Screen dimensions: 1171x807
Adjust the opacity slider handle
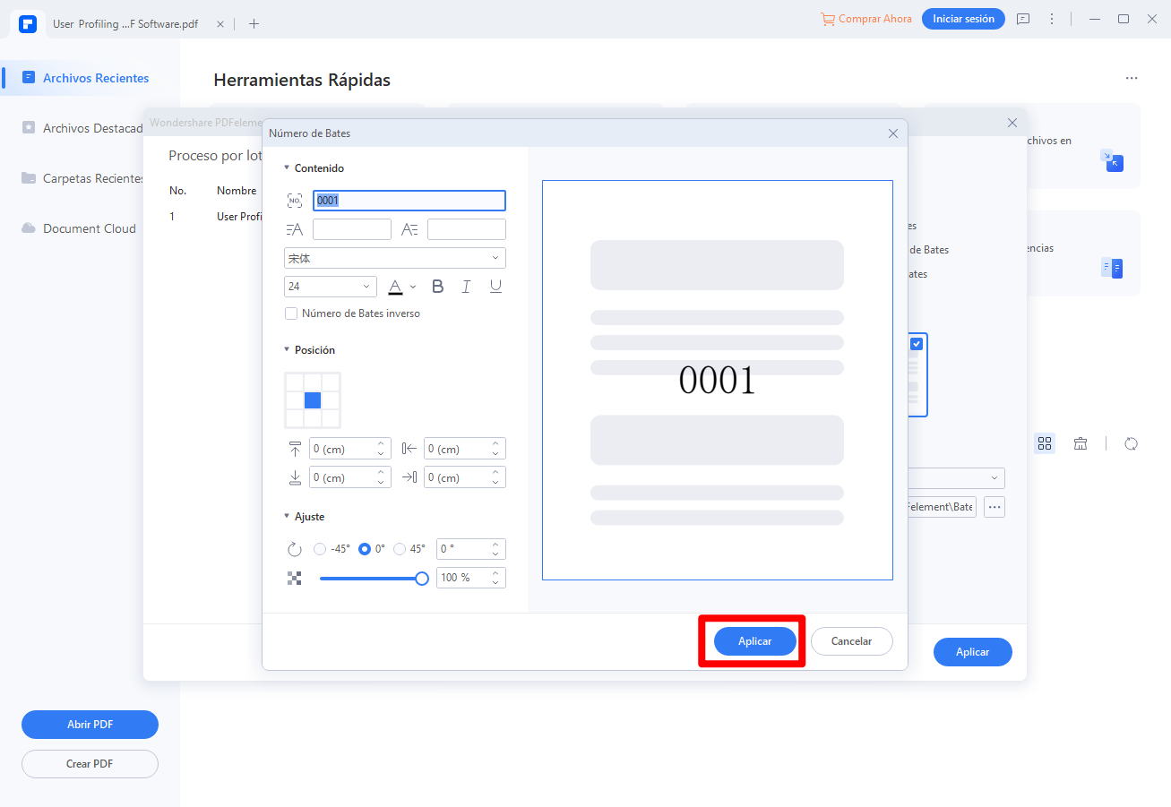422,579
